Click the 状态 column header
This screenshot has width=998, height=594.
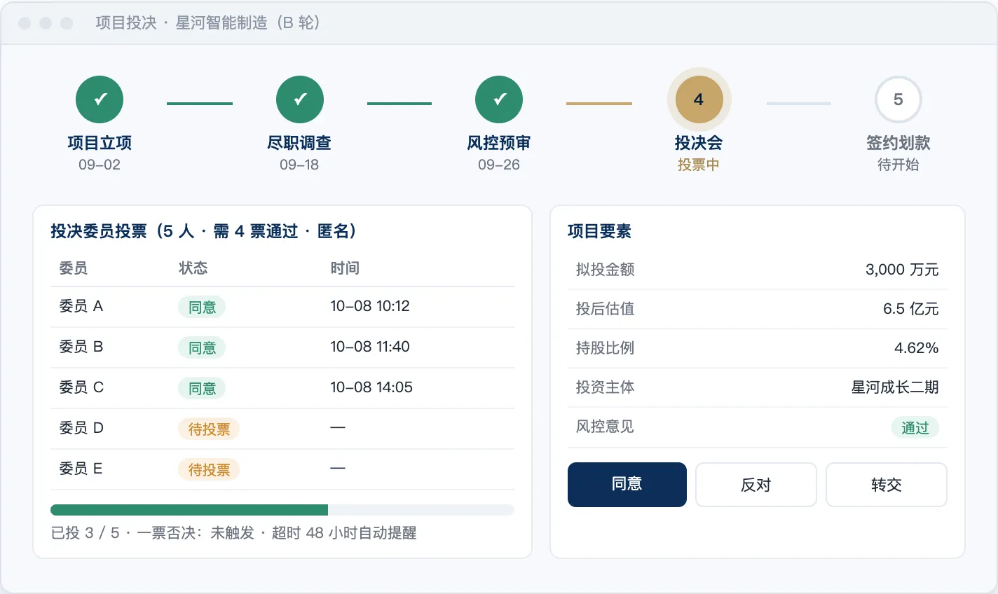coord(193,268)
